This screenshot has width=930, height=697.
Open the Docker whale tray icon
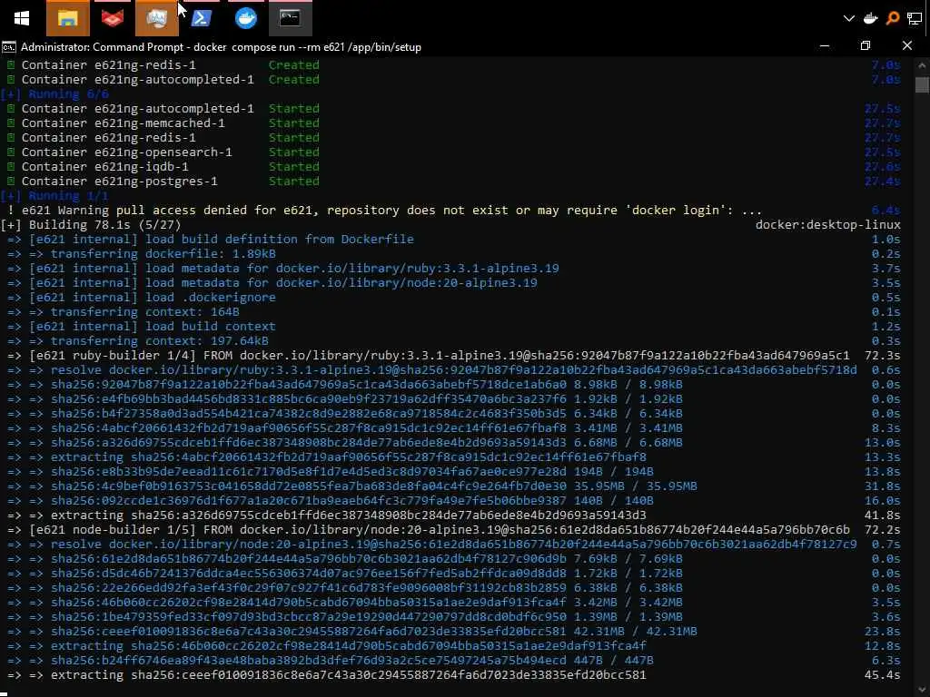coord(870,18)
